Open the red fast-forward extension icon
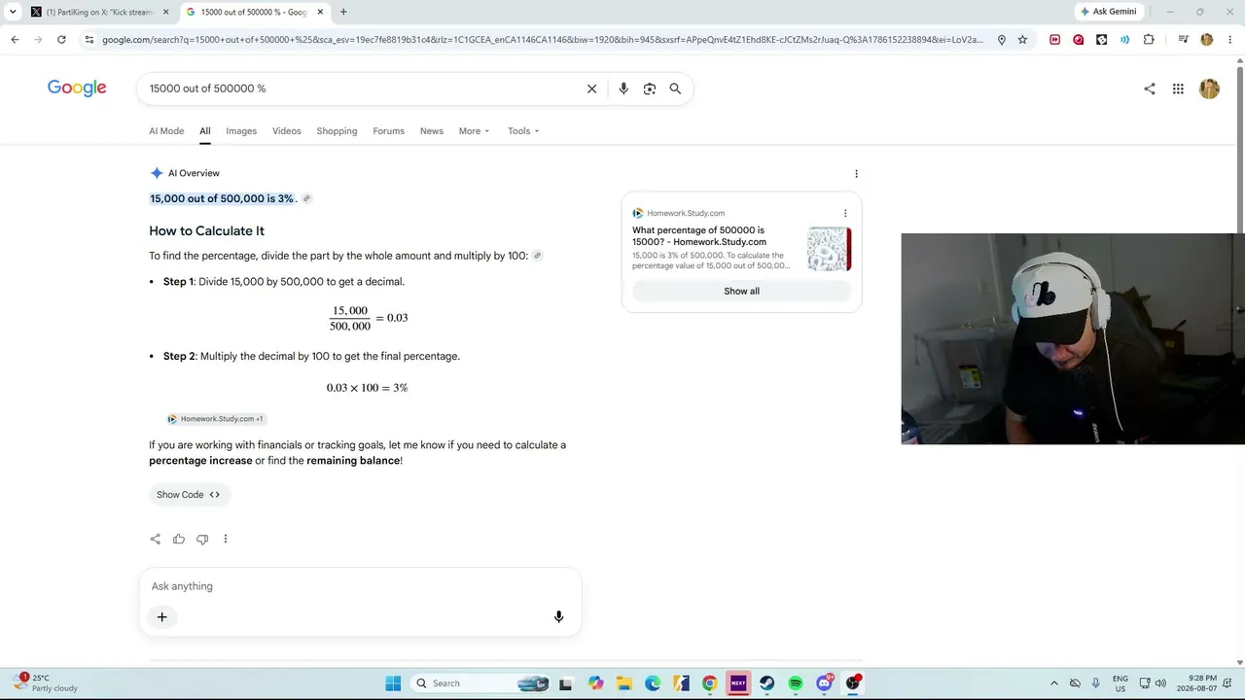The image size is (1245, 700). 1054,40
